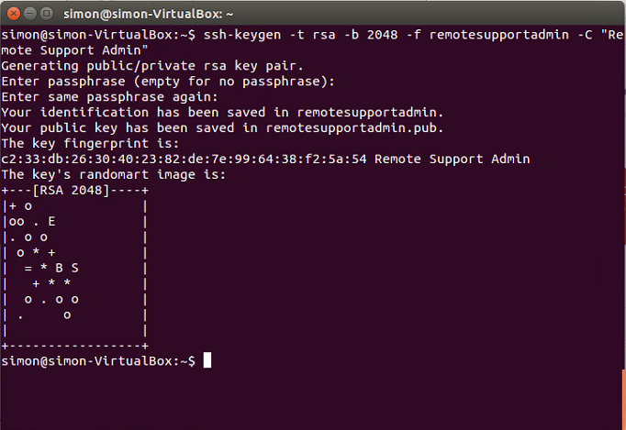Click the letter E in the randomart
This screenshot has height=430, width=626.
tap(51, 221)
